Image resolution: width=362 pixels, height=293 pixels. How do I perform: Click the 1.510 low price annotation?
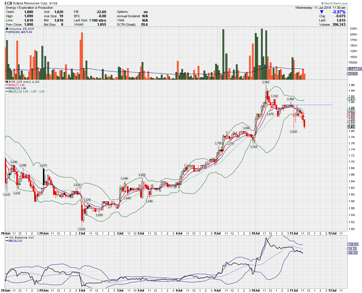coord(81,229)
